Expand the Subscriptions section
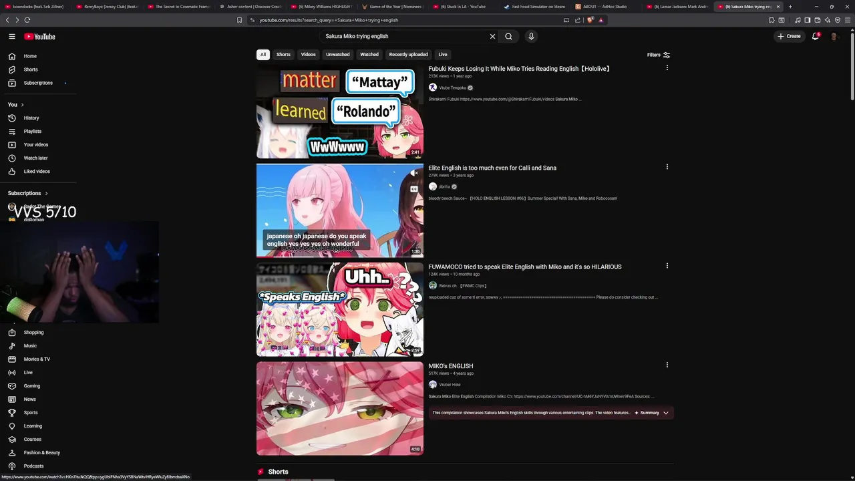The image size is (855, 481). click(28, 193)
